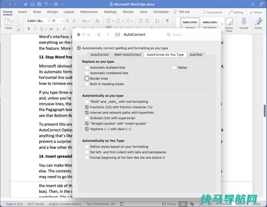Expand the styles gallery arrow

tap(222, 24)
